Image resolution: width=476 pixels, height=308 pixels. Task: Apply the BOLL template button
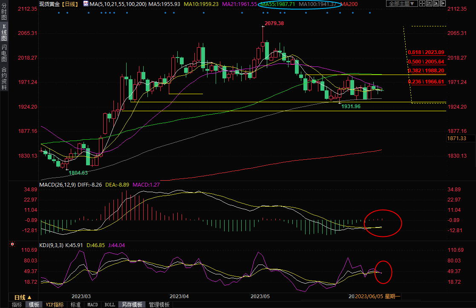(110, 305)
